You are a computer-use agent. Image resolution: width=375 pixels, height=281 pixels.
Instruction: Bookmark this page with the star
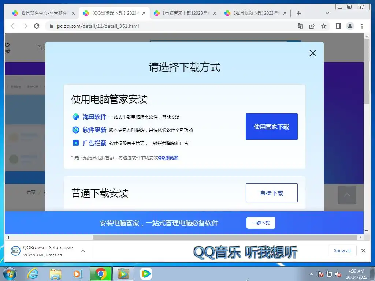click(x=324, y=26)
